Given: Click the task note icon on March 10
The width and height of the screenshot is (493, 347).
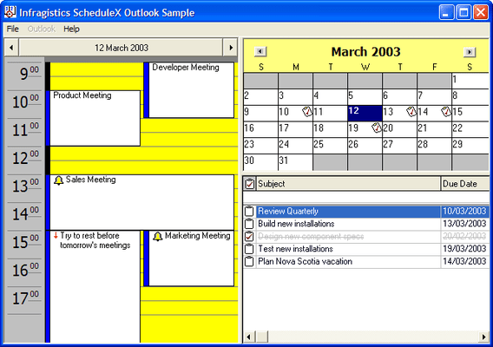Looking at the screenshot, I should [307, 112].
